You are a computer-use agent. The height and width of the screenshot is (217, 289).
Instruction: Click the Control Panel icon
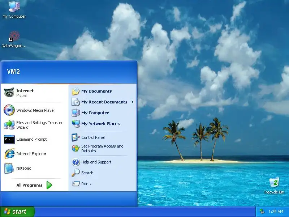(x=76, y=137)
